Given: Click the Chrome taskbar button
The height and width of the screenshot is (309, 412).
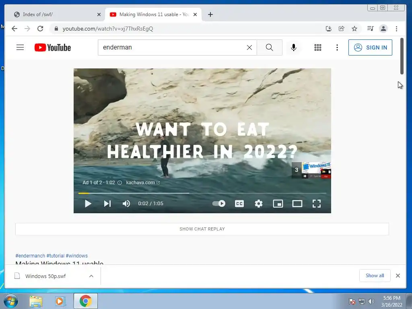Looking at the screenshot, I should (x=85, y=301).
